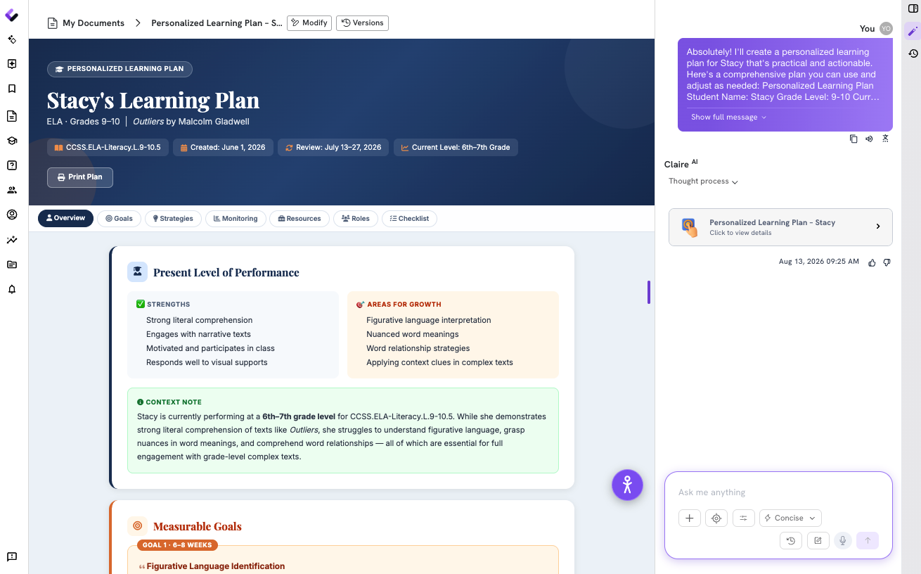Expand Show full message
The image size is (921, 574).
pos(728,117)
